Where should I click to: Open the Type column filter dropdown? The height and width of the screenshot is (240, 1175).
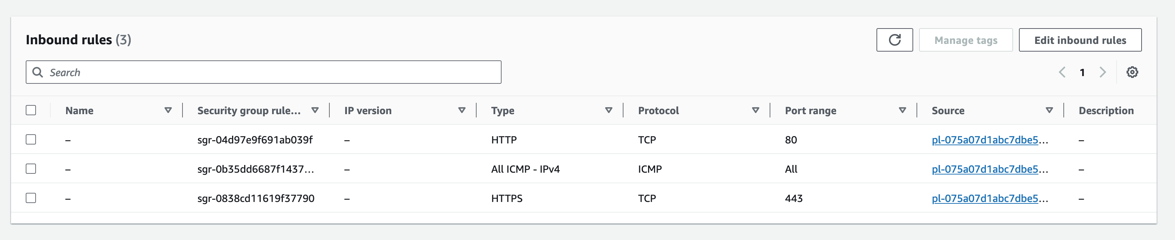point(608,110)
